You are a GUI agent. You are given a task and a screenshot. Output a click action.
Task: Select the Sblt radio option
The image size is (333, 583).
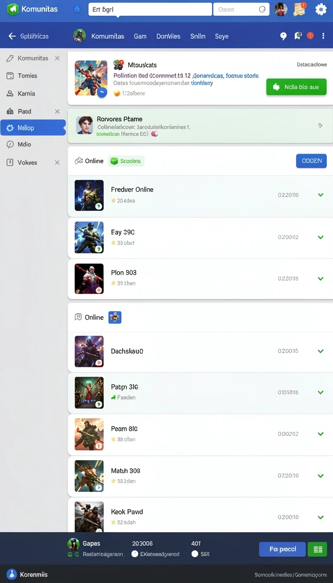point(195,554)
